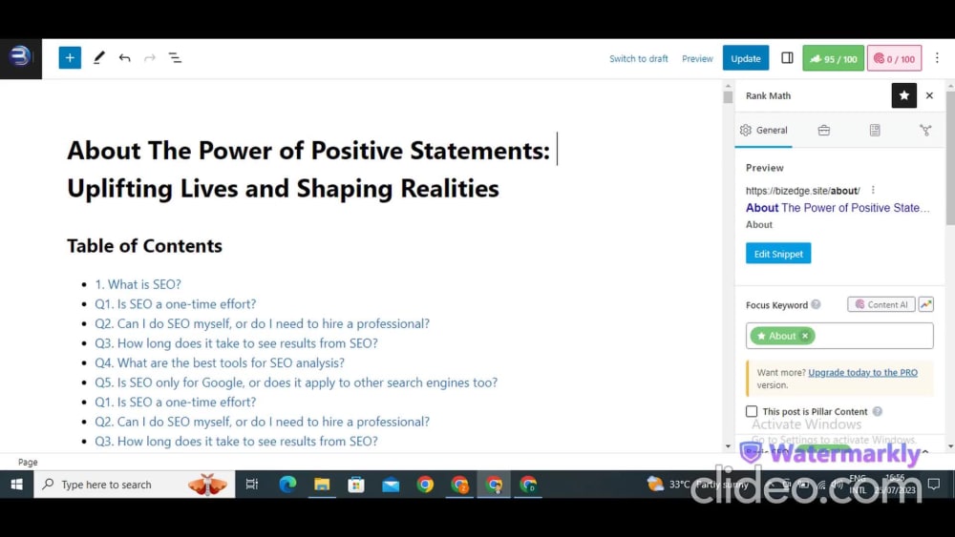Open Microsoft Store from the taskbar

(x=355, y=485)
